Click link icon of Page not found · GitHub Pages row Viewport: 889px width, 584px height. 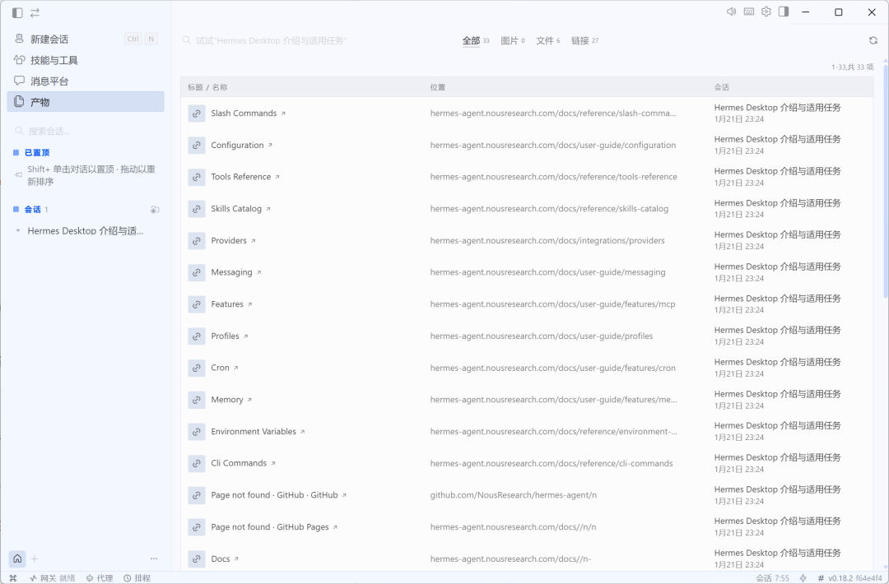coord(196,526)
